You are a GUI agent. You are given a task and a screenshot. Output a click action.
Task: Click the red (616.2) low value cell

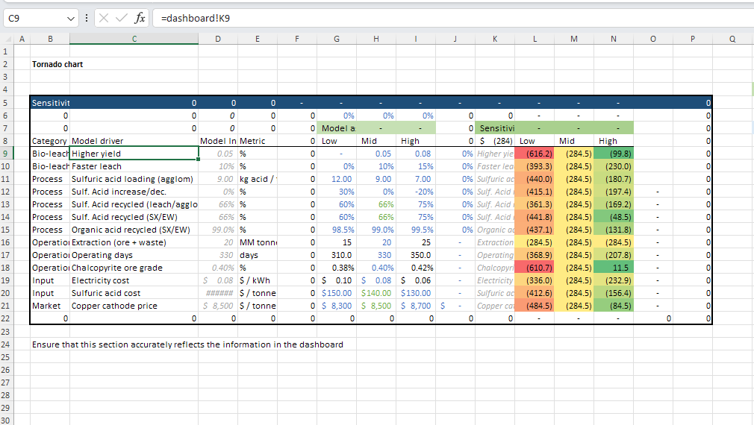[535, 154]
